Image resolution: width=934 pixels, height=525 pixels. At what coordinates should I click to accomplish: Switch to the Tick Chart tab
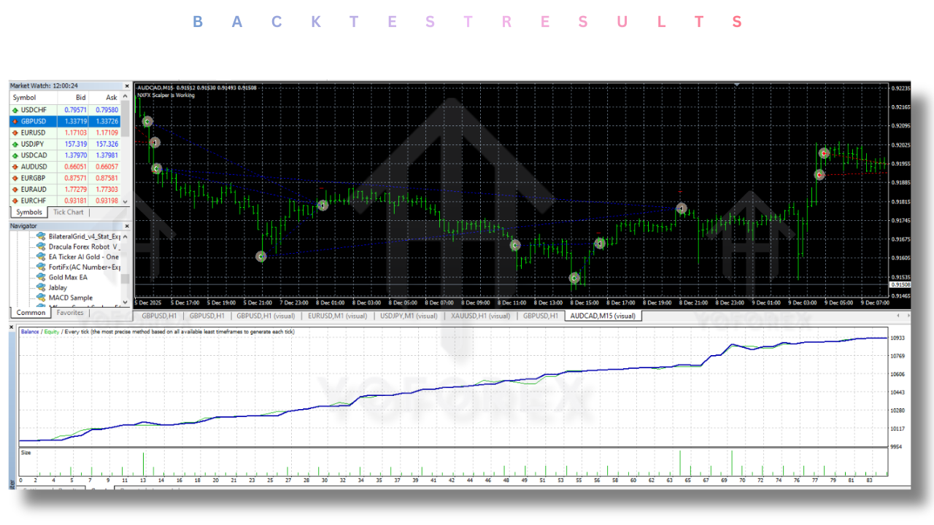point(68,211)
